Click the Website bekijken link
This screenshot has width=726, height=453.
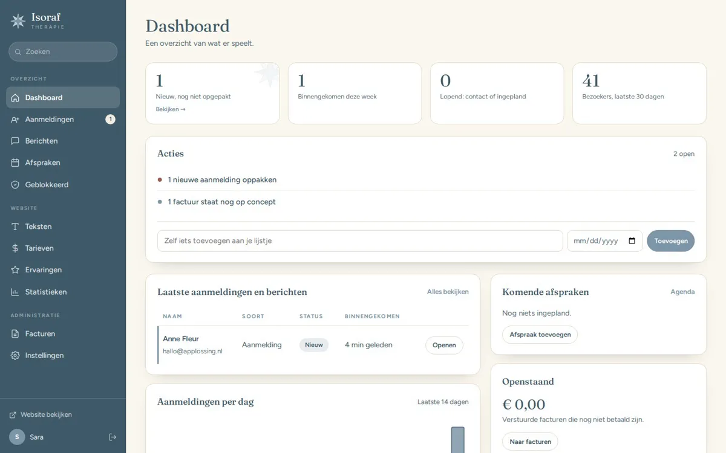point(41,415)
